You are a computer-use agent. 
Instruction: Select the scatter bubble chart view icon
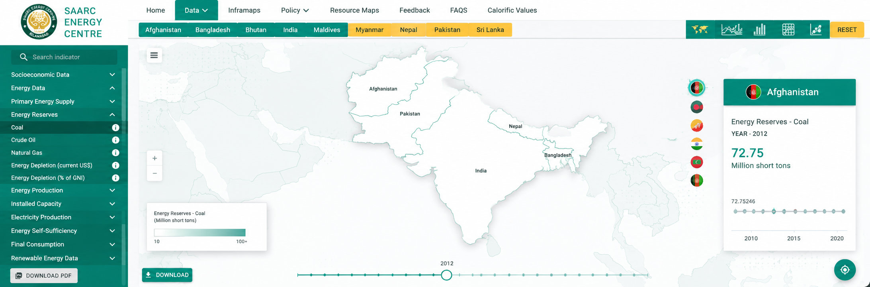816,29
